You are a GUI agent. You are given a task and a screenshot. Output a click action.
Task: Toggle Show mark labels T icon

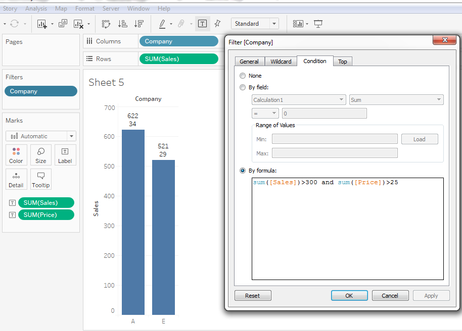[202, 24]
